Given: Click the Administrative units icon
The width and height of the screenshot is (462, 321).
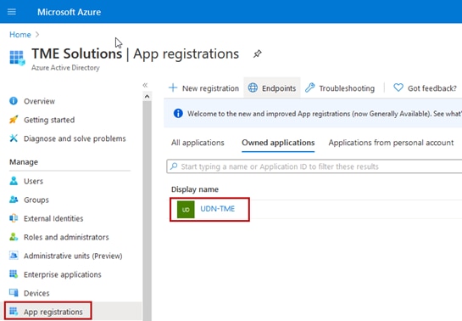Looking at the screenshot, I should tap(14, 256).
